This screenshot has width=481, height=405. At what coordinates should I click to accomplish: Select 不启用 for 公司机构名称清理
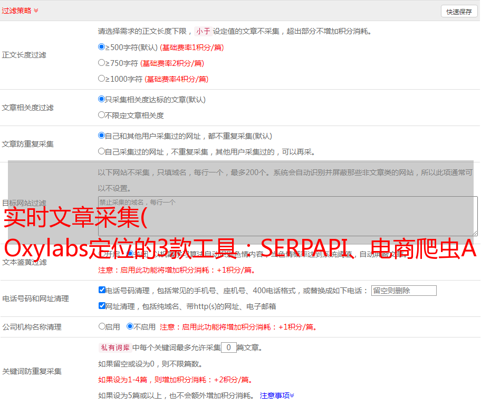coord(130,326)
